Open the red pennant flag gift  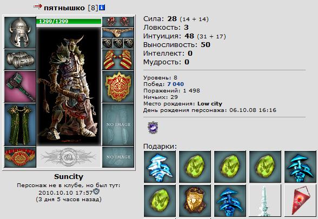[300, 201]
